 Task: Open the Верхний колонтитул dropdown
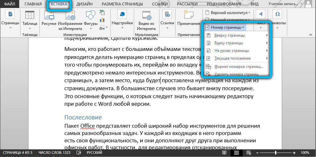pos(228,13)
